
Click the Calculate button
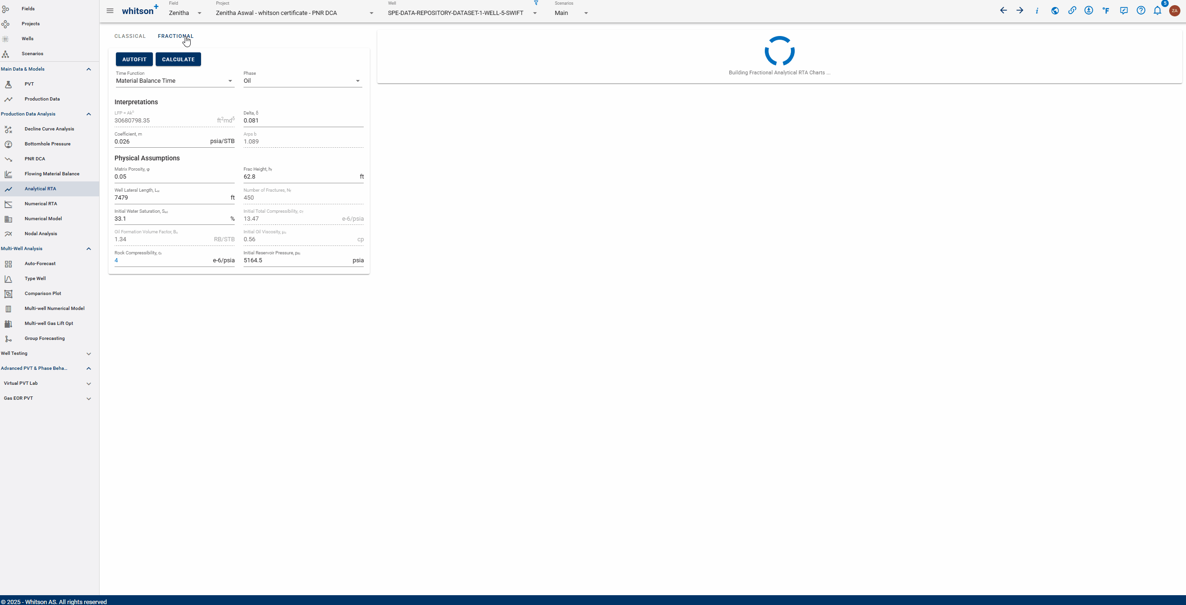click(x=178, y=59)
